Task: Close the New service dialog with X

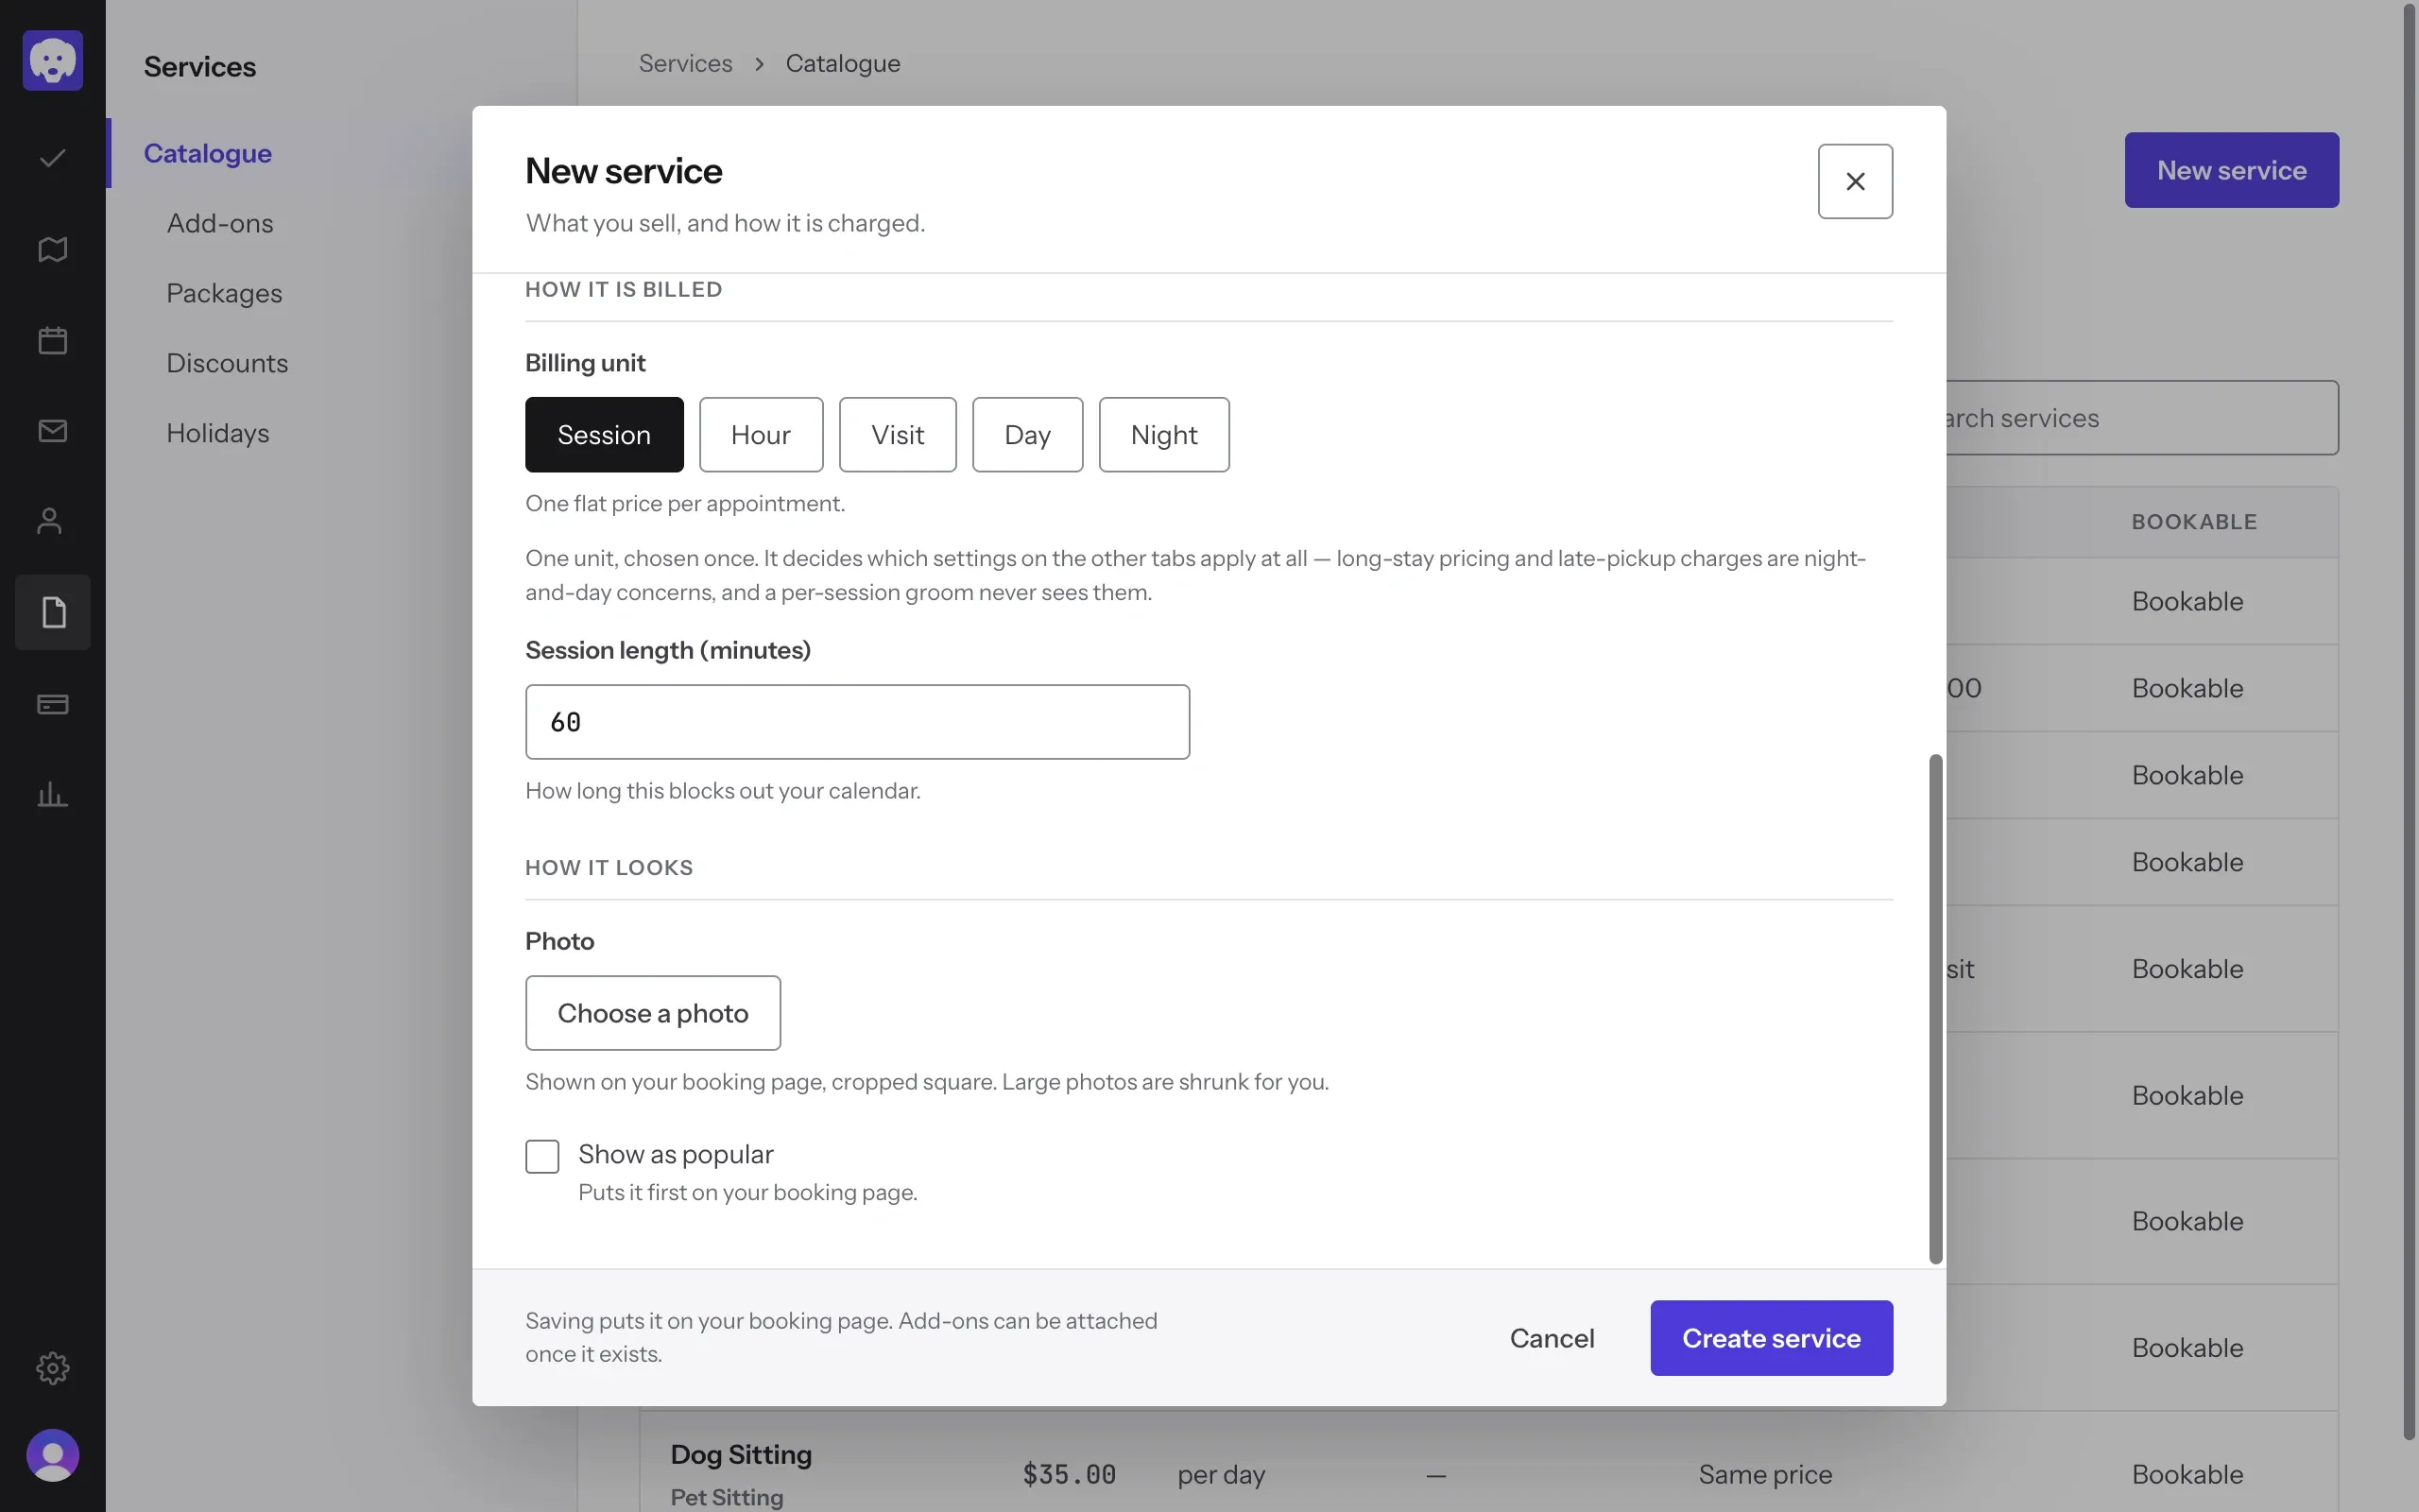Action: (x=1855, y=181)
